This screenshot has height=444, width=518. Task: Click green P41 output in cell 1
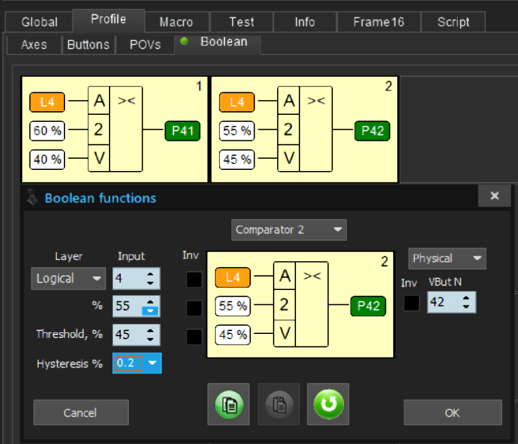(x=182, y=131)
